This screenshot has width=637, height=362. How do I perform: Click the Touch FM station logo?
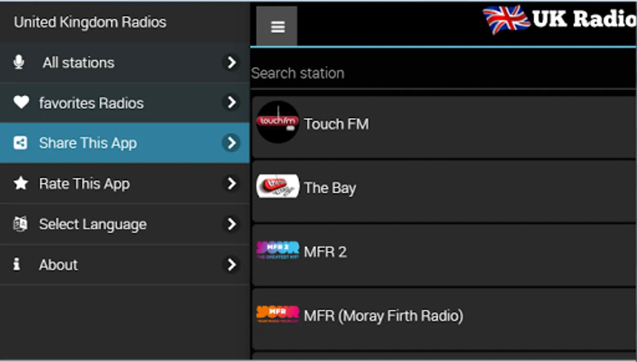[277, 122]
